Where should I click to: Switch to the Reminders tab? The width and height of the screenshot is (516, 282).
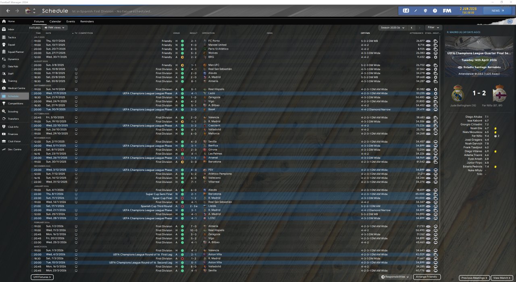[87, 21]
